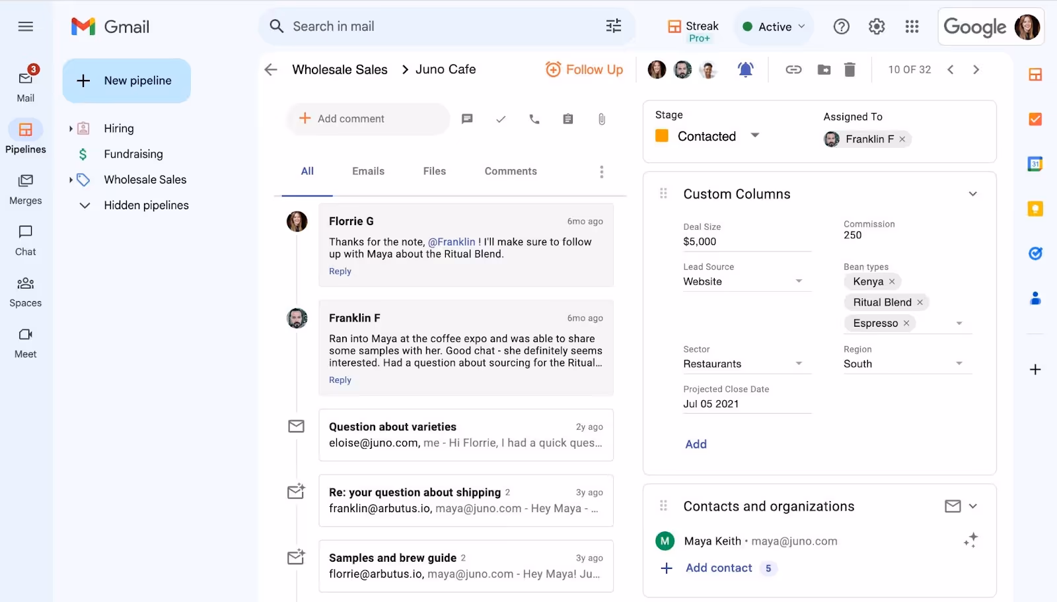Switch to the Comments tab
Screen dimensions: 1057x602
(511, 171)
